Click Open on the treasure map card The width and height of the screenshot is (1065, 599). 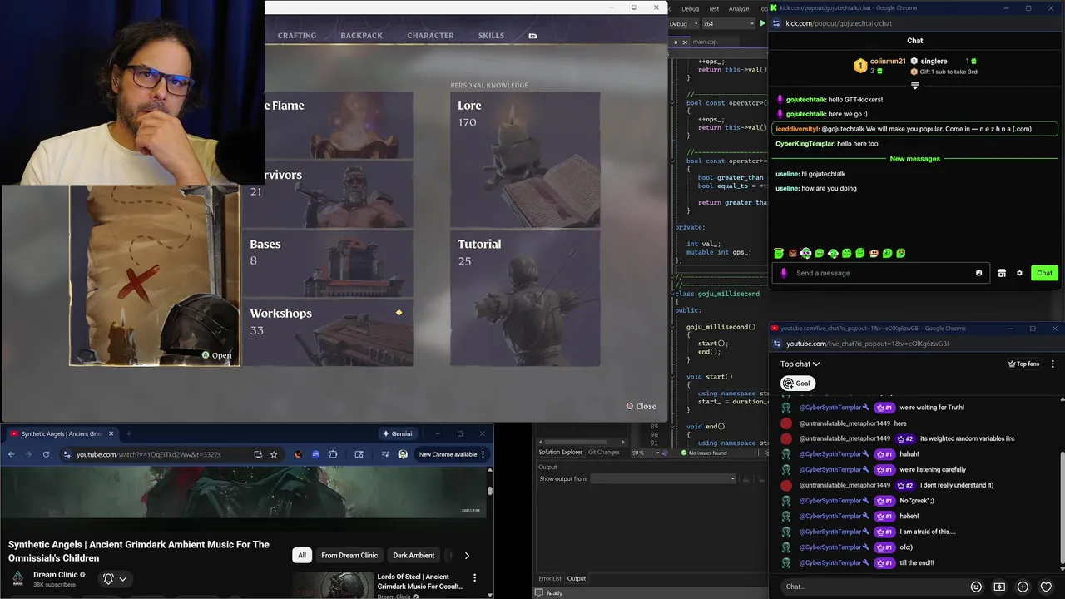click(216, 355)
